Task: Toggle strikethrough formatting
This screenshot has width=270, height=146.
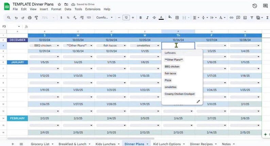Action: pyautogui.click(x=154, y=18)
